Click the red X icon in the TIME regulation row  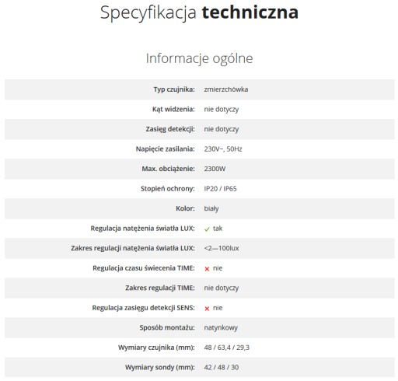(x=207, y=269)
